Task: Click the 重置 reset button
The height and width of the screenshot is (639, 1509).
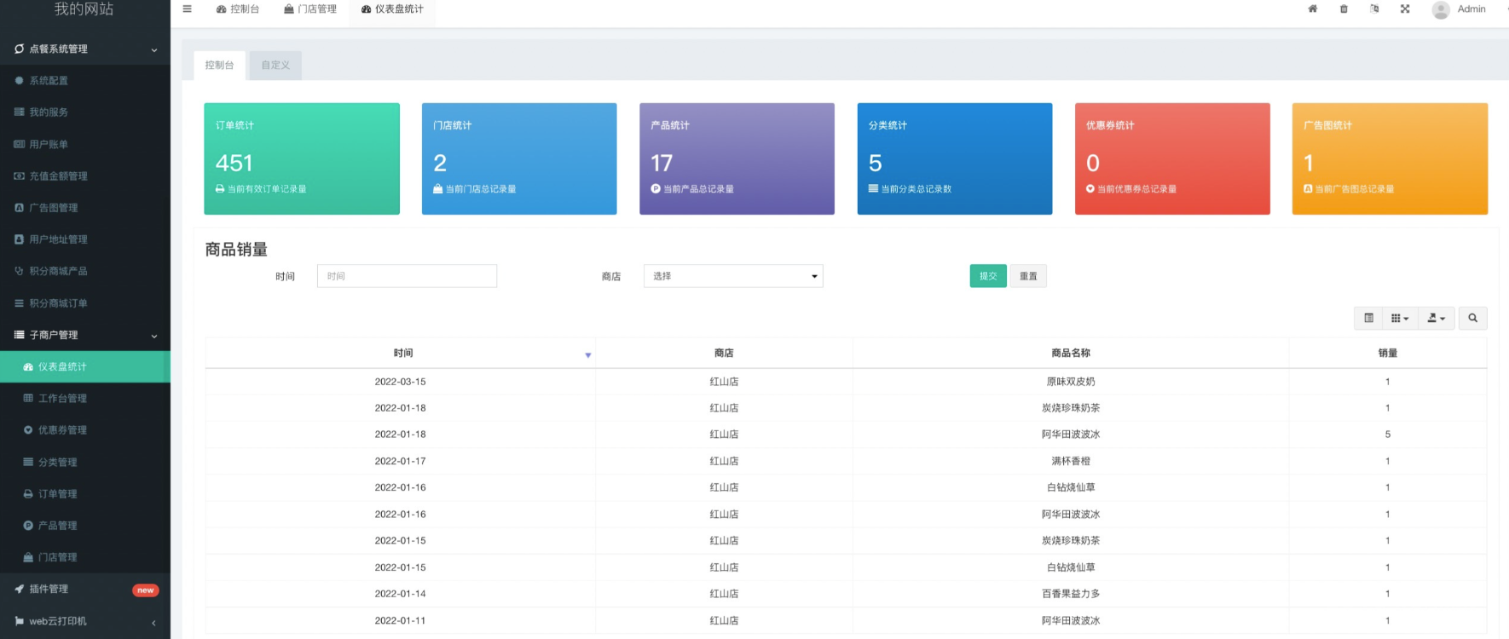Action: pyautogui.click(x=1028, y=276)
